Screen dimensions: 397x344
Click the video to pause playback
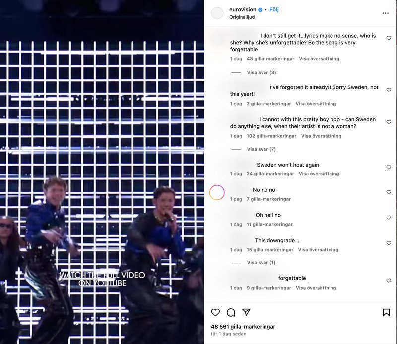[102, 172]
